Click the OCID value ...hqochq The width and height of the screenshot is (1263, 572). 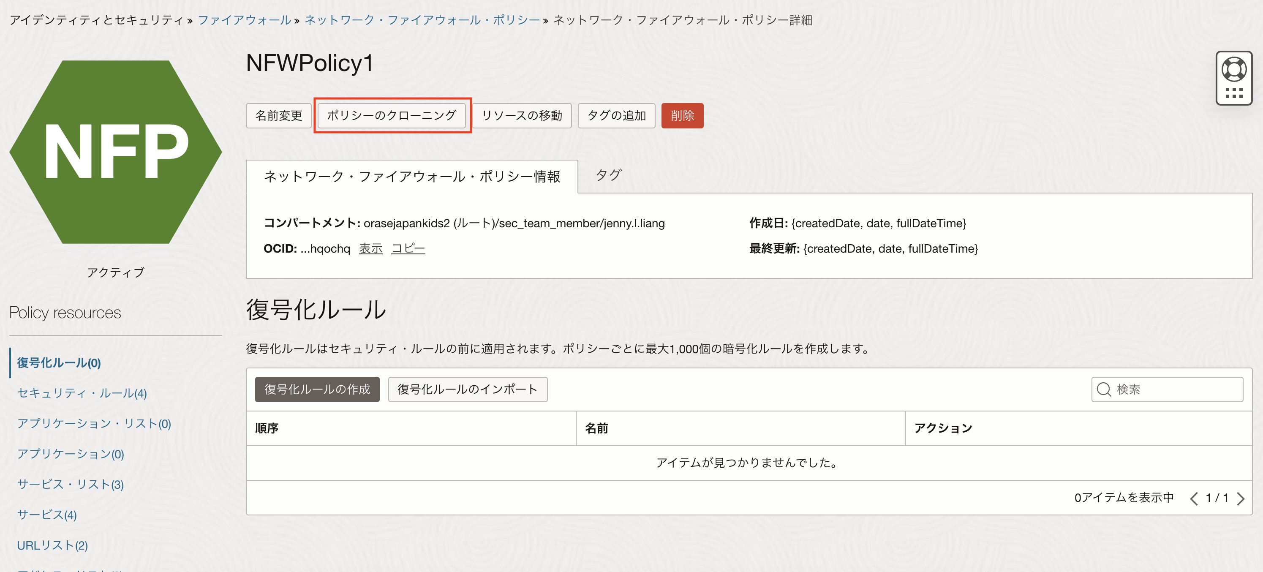(x=326, y=248)
